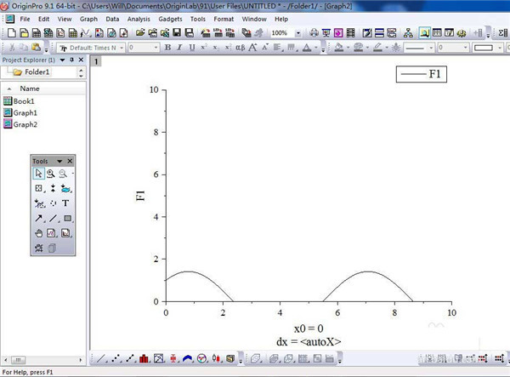Click the F1 legend box
Screen dimensions: 510x377
[x=421, y=74]
